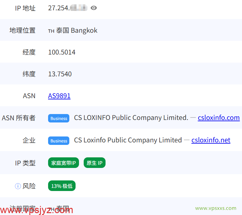Click the CS LOXINFO Public Company Limited. text
242x215 pixels.
131,118
